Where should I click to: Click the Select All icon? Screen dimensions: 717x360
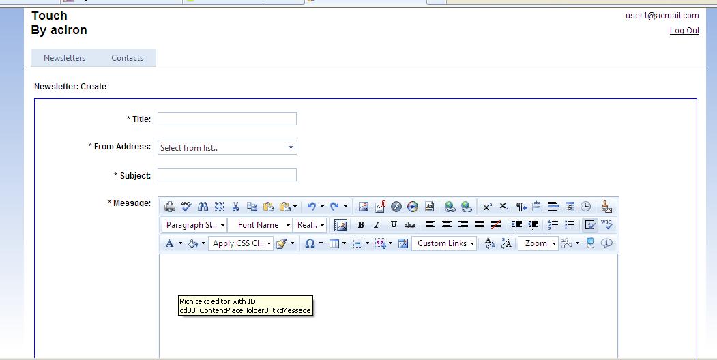click(219, 207)
